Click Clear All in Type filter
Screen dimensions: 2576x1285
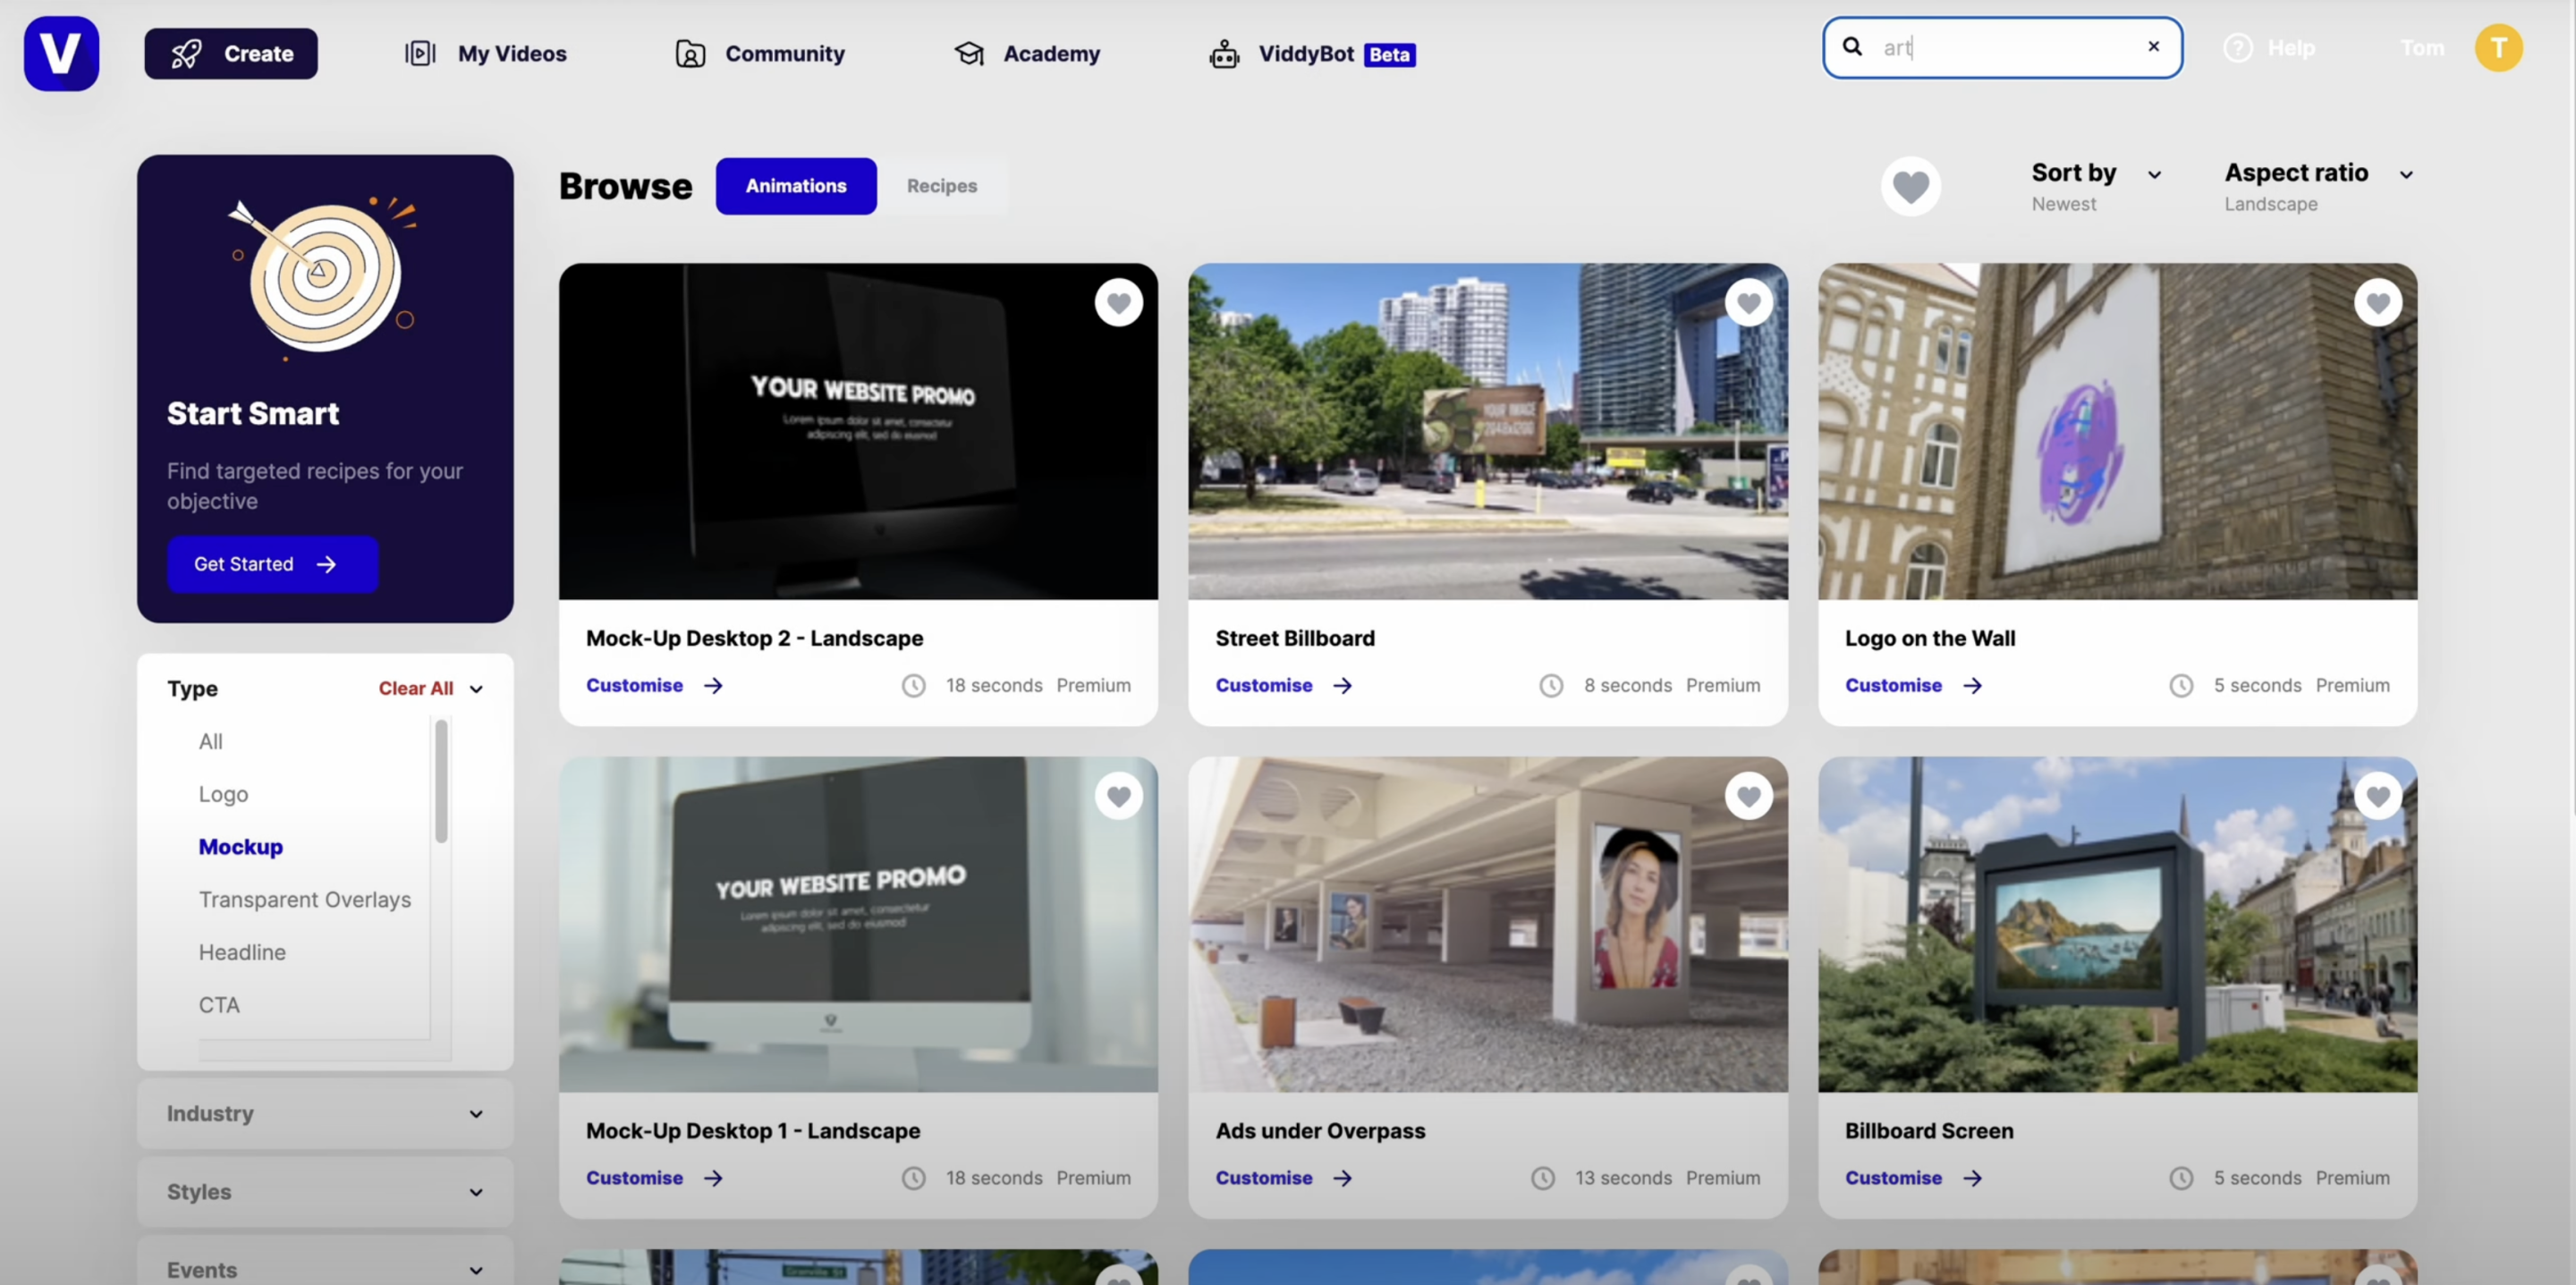(415, 688)
